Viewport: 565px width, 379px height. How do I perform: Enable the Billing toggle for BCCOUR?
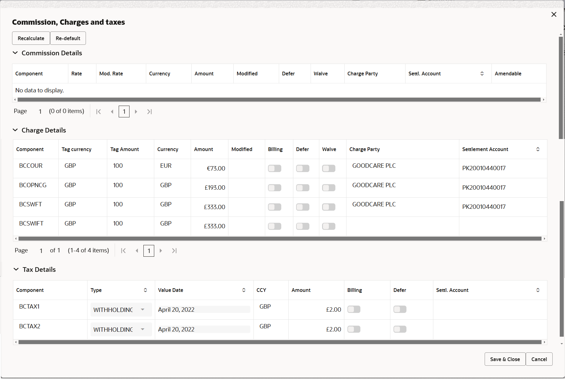[274, 168]
